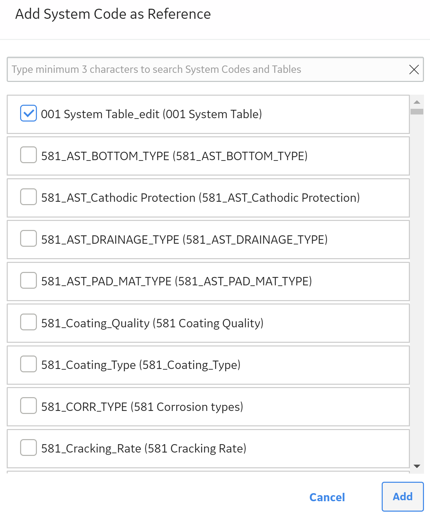Screen dimensions: 430x517
Task: Select the 581_Coating_Type checkbox
Action: (29, 364)
